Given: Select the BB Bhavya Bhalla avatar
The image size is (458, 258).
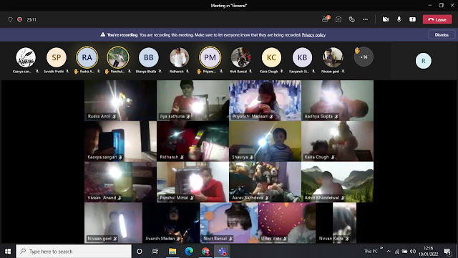Looking at the screenshot, I should [149, 57].
